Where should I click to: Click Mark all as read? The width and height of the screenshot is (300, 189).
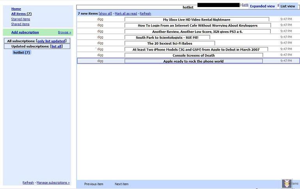126,14
